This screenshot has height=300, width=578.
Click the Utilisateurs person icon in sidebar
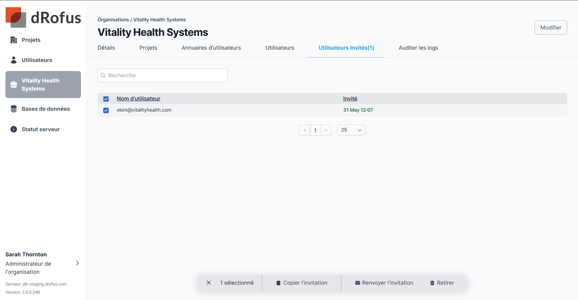coord(14,60)
